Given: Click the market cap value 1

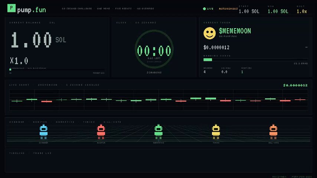Looking at the screenshot, I should [242, 72].
